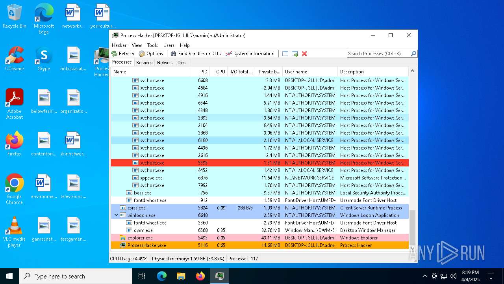Select the csrss.exe process row

pyautogui.click(x=260, y=208)
